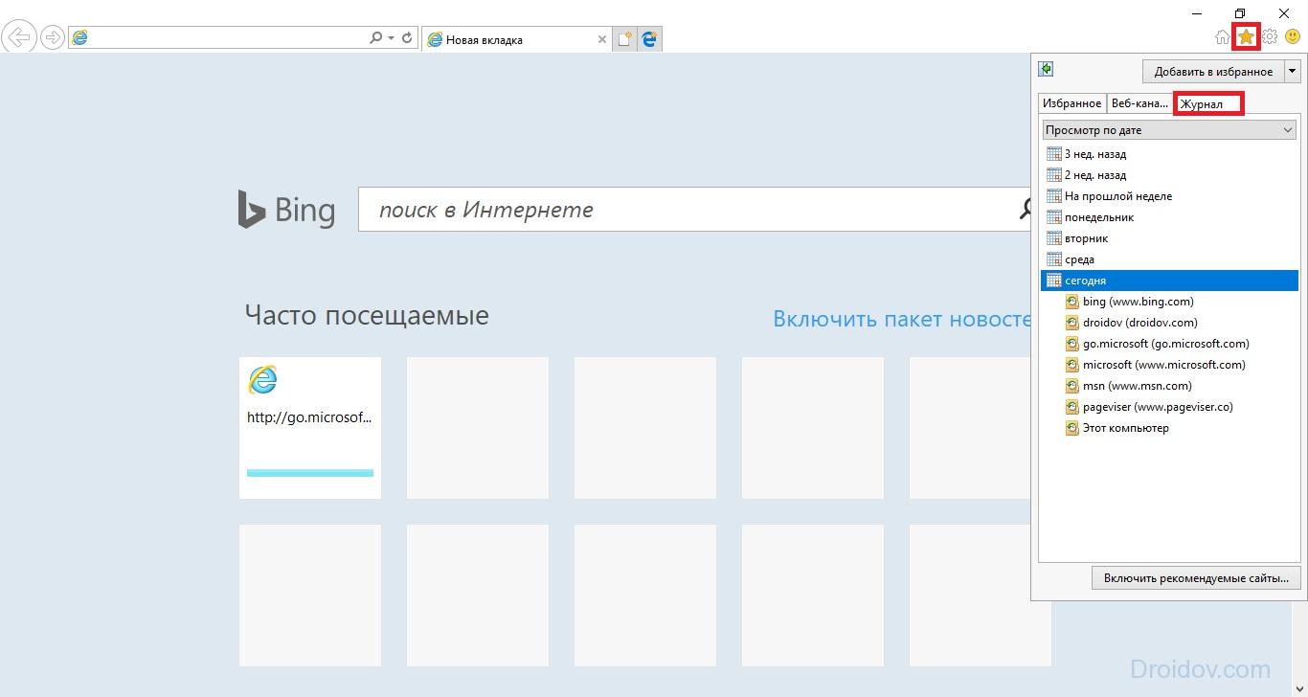The height and width of the screenshot is (697, 1308).
Task: Select the 'Журнал' tab
Action: coord(1207,103)
